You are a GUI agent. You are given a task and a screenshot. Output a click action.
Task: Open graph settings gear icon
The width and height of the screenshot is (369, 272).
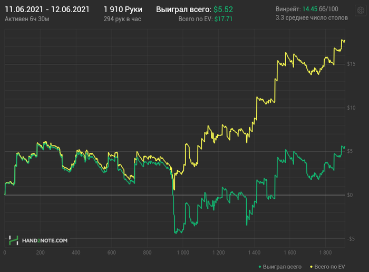(360, 11)
